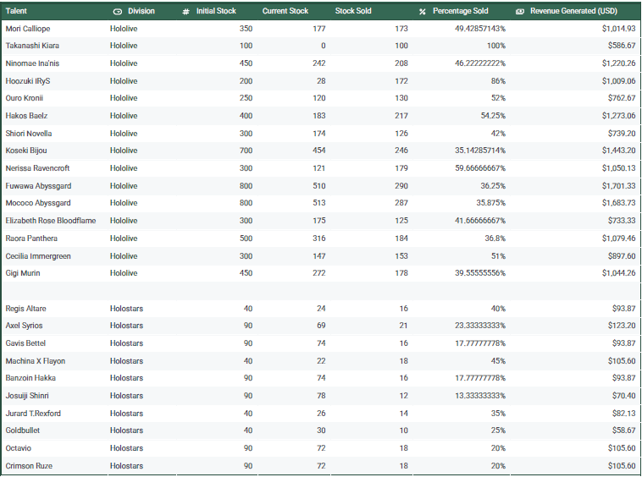
Task: Click the Nerissa Ravencroft talent cell
Action: click(x=37, y=168)
